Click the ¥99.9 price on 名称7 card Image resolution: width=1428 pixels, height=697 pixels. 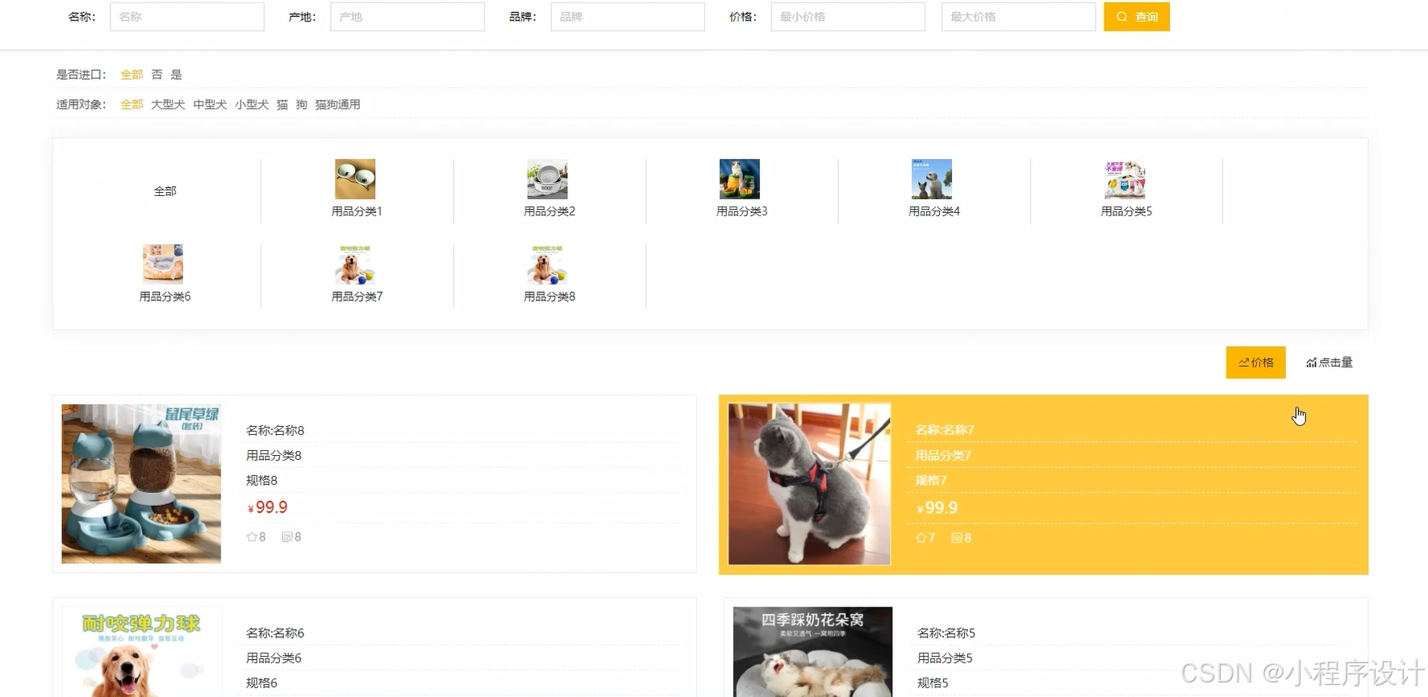click(937, 507)
